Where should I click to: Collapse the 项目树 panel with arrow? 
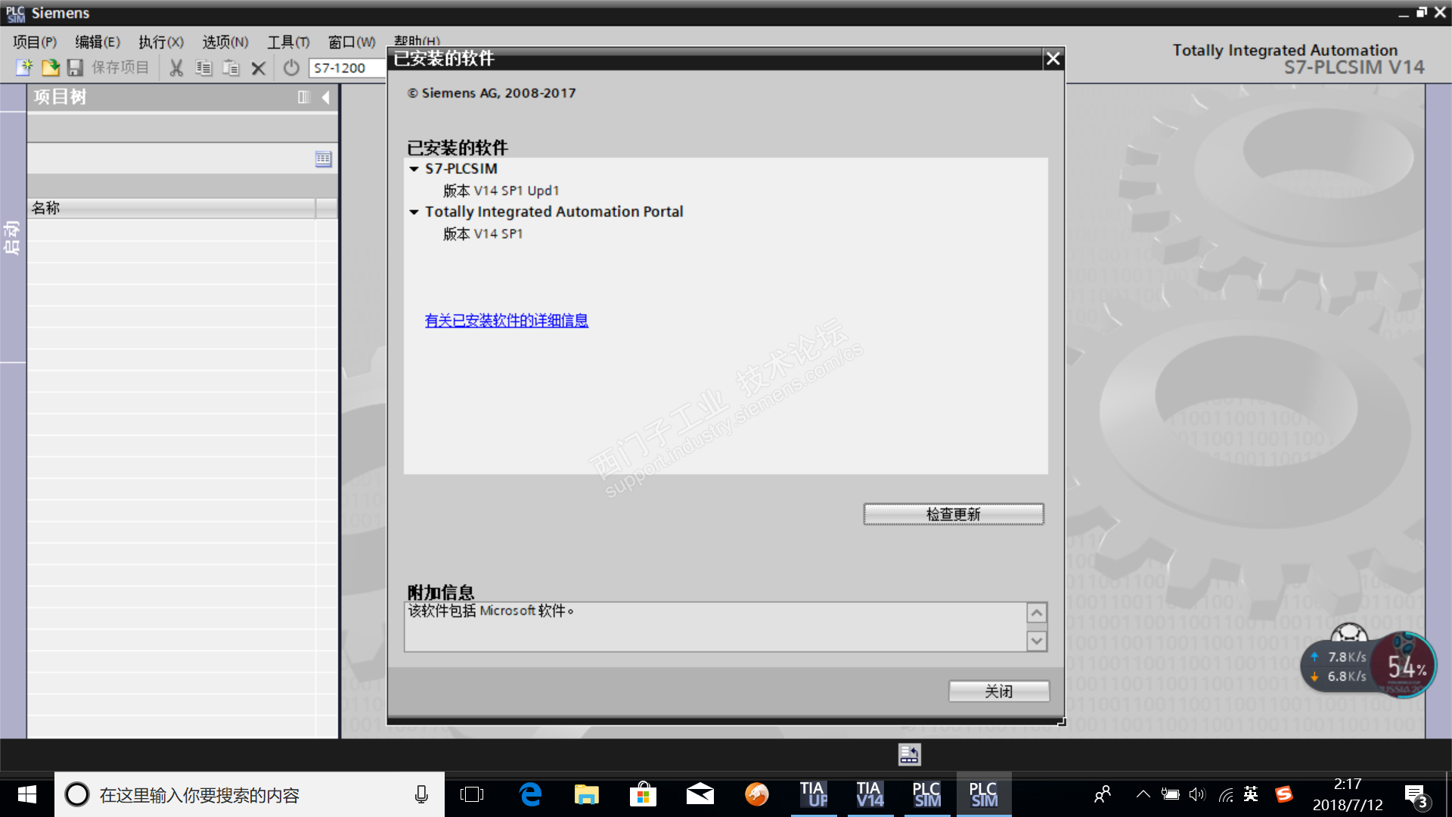[326, 97]
